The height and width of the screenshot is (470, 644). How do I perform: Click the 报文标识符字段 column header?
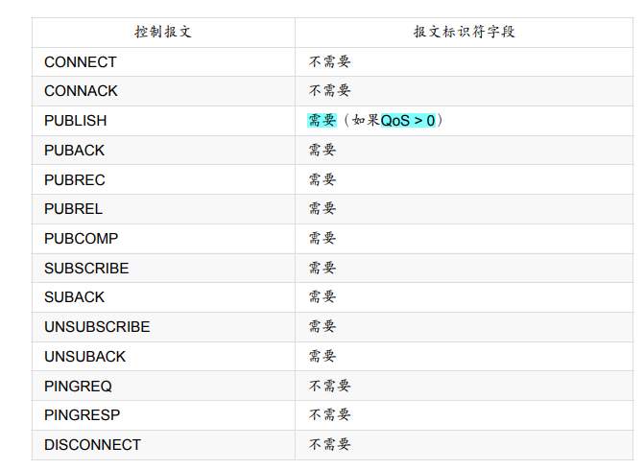click(x=465, y=32)
